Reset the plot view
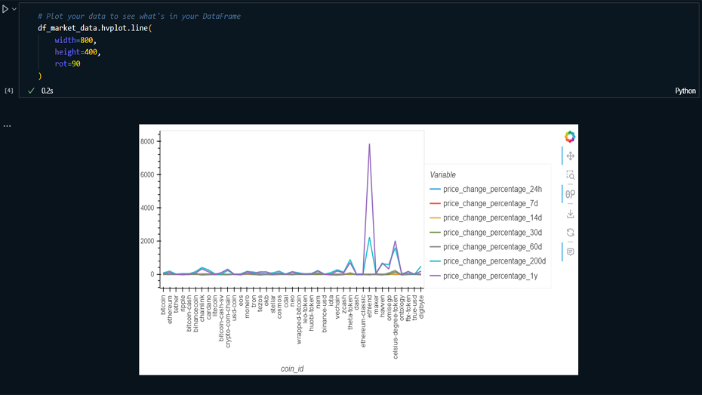Image resolution: width=702 pixels, height=395 pixels. pyautogui.click(x=570, y=233)
